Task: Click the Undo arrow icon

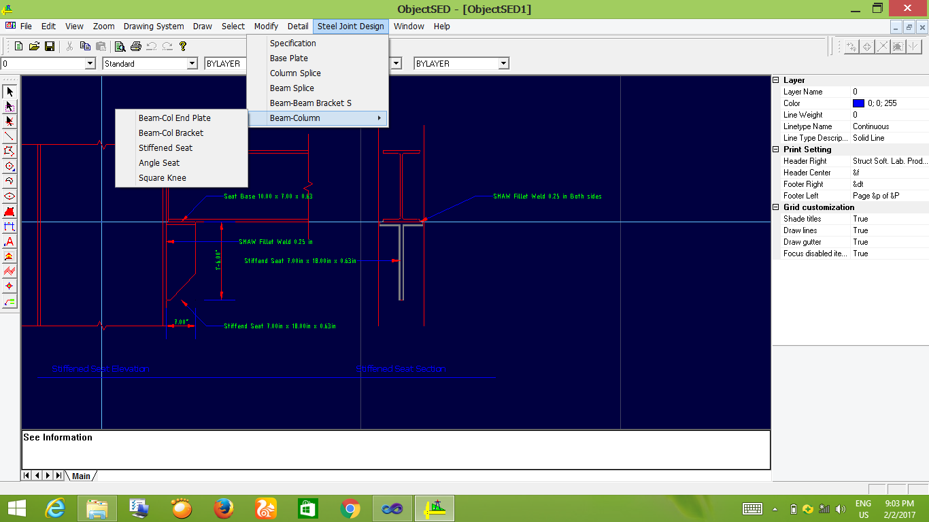Action: [x=151, y=46]
